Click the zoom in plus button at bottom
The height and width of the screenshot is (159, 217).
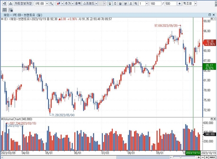pos(199,157)
